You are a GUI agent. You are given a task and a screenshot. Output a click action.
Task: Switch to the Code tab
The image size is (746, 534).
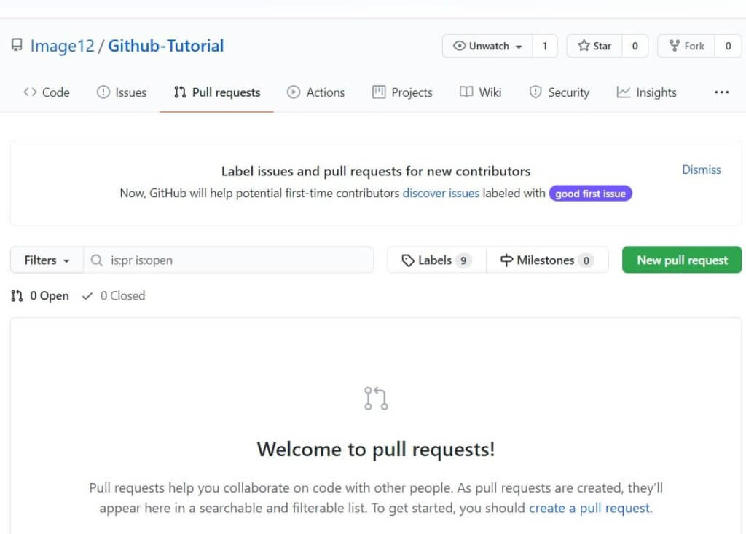[x=47, y=92]
